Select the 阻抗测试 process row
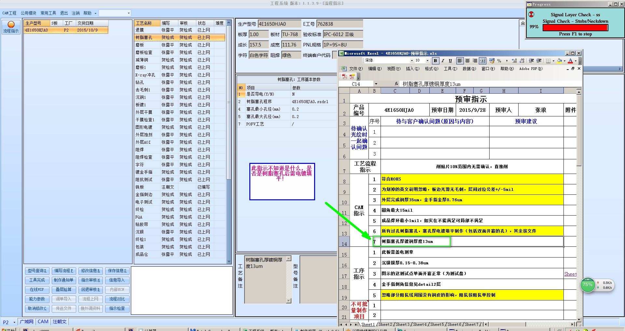 coord(179,180)
